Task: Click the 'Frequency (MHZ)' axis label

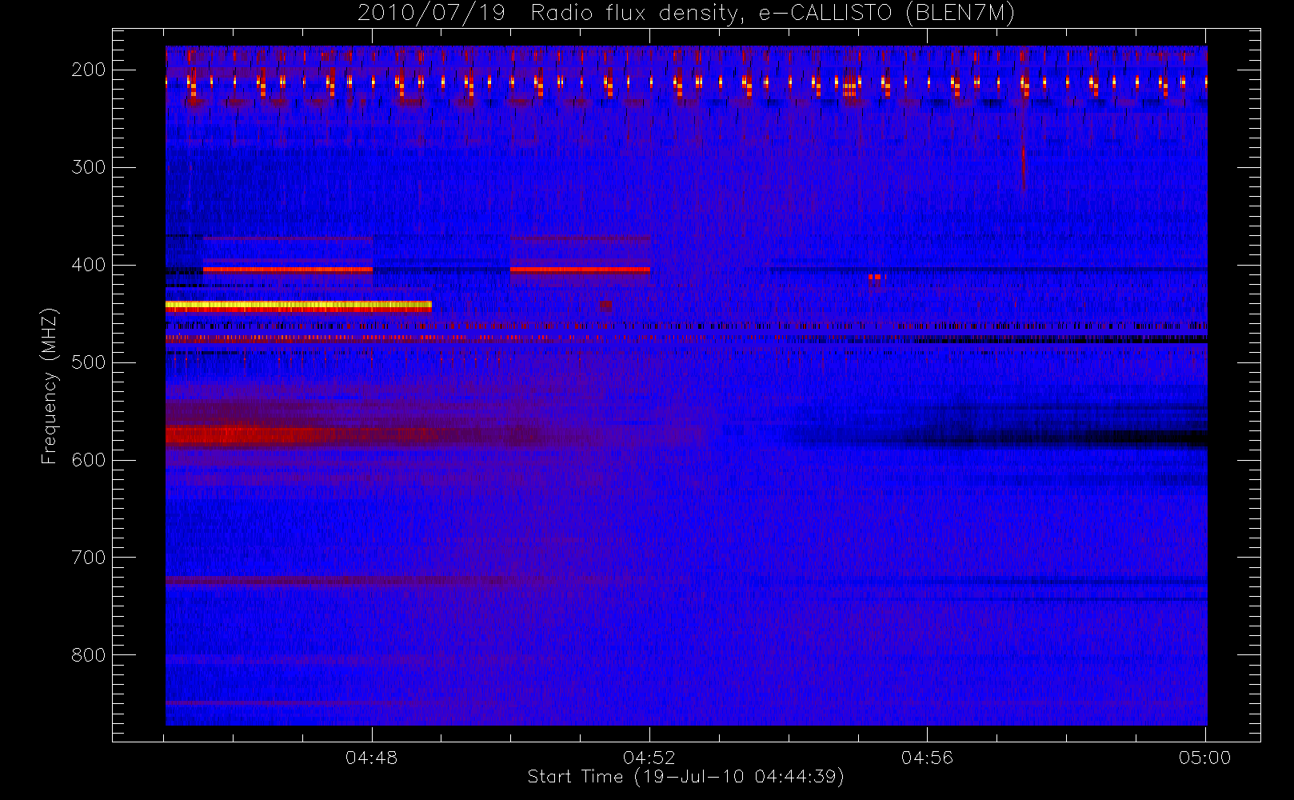Action: pyautogui.click(x=50, y=386)
